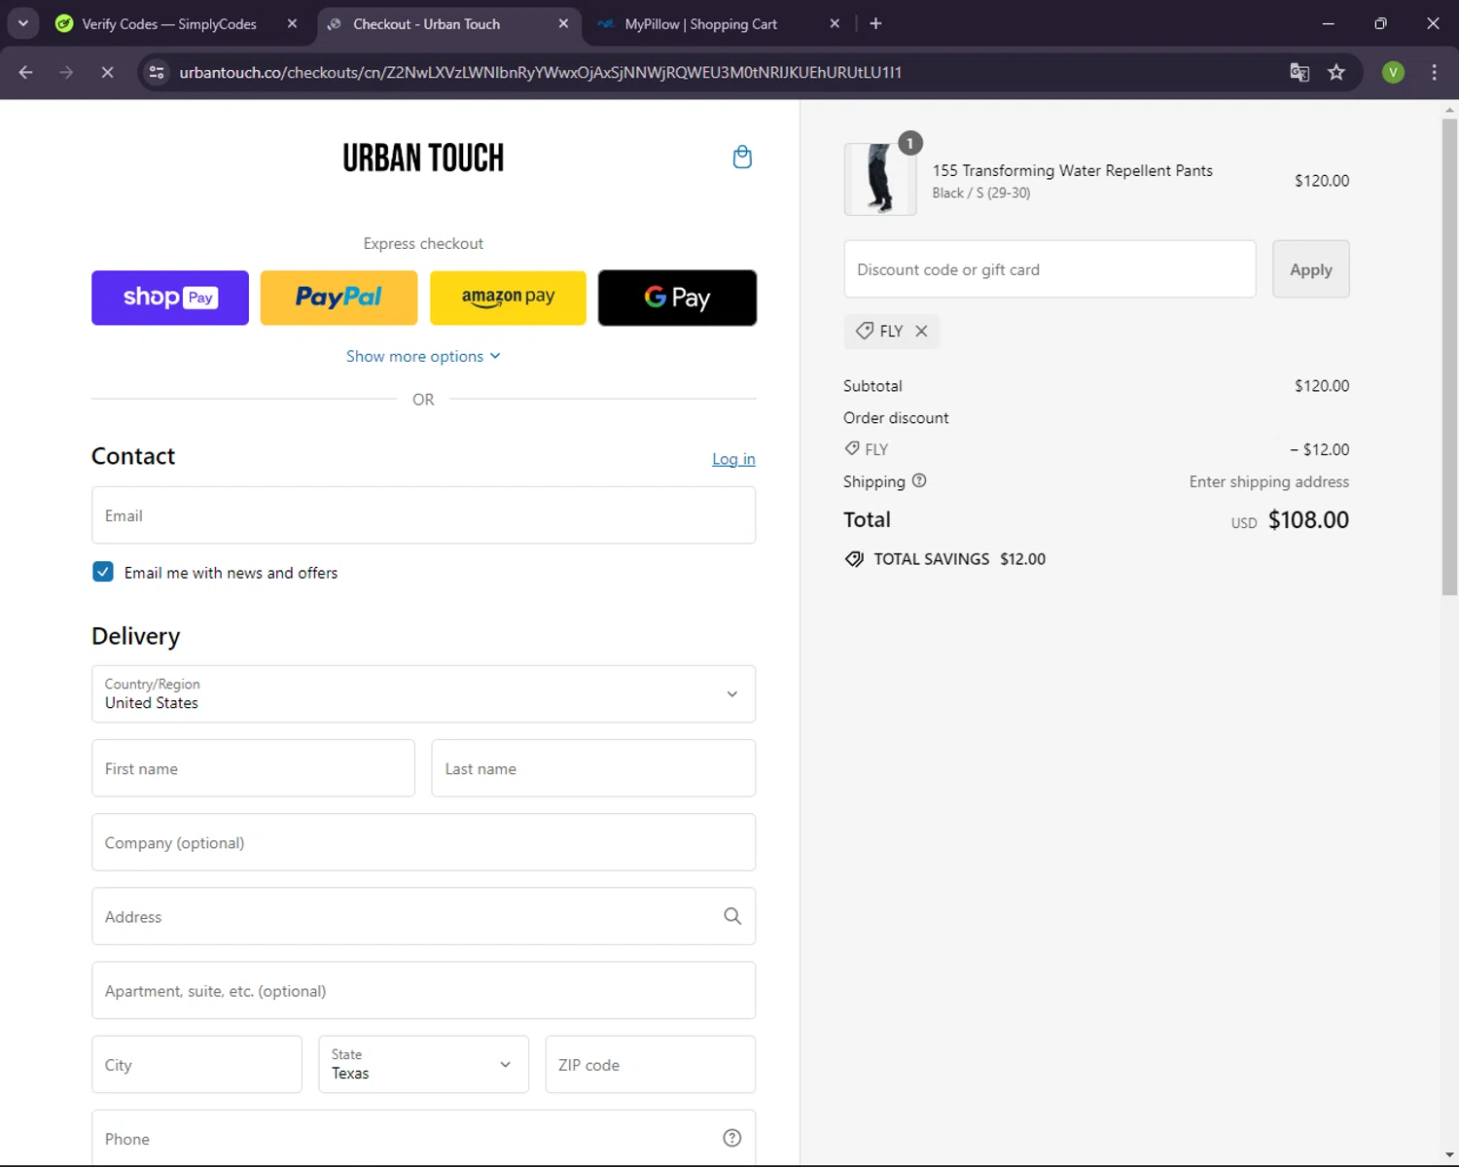Click the $108.00 total amount

tap(1308, 519)
